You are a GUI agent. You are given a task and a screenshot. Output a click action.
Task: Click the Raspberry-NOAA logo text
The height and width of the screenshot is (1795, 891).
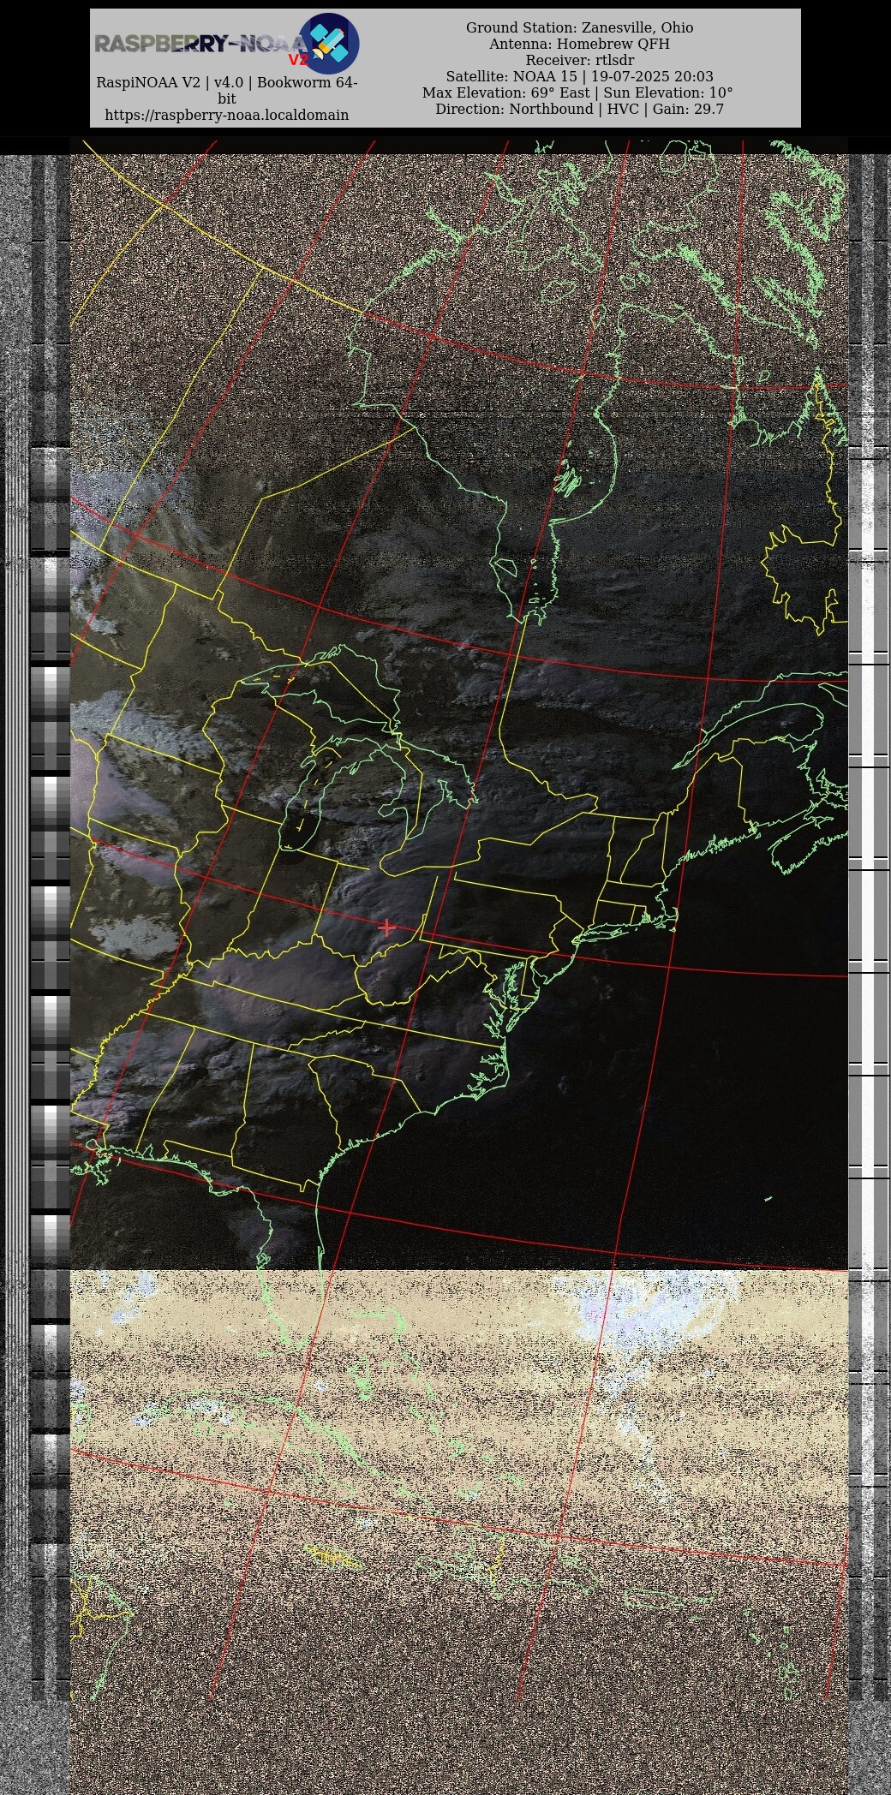[x=197, y=44]
